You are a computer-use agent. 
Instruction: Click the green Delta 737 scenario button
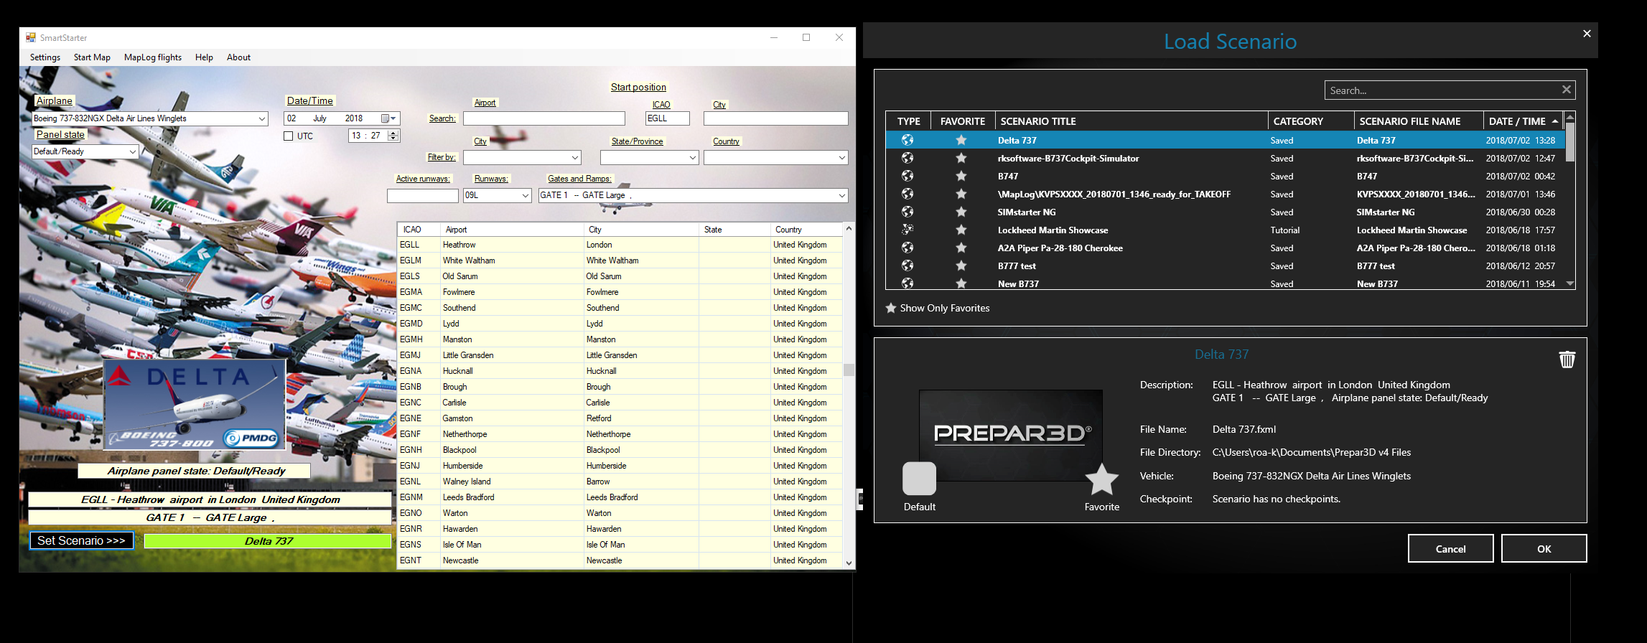tap(268, 541)
